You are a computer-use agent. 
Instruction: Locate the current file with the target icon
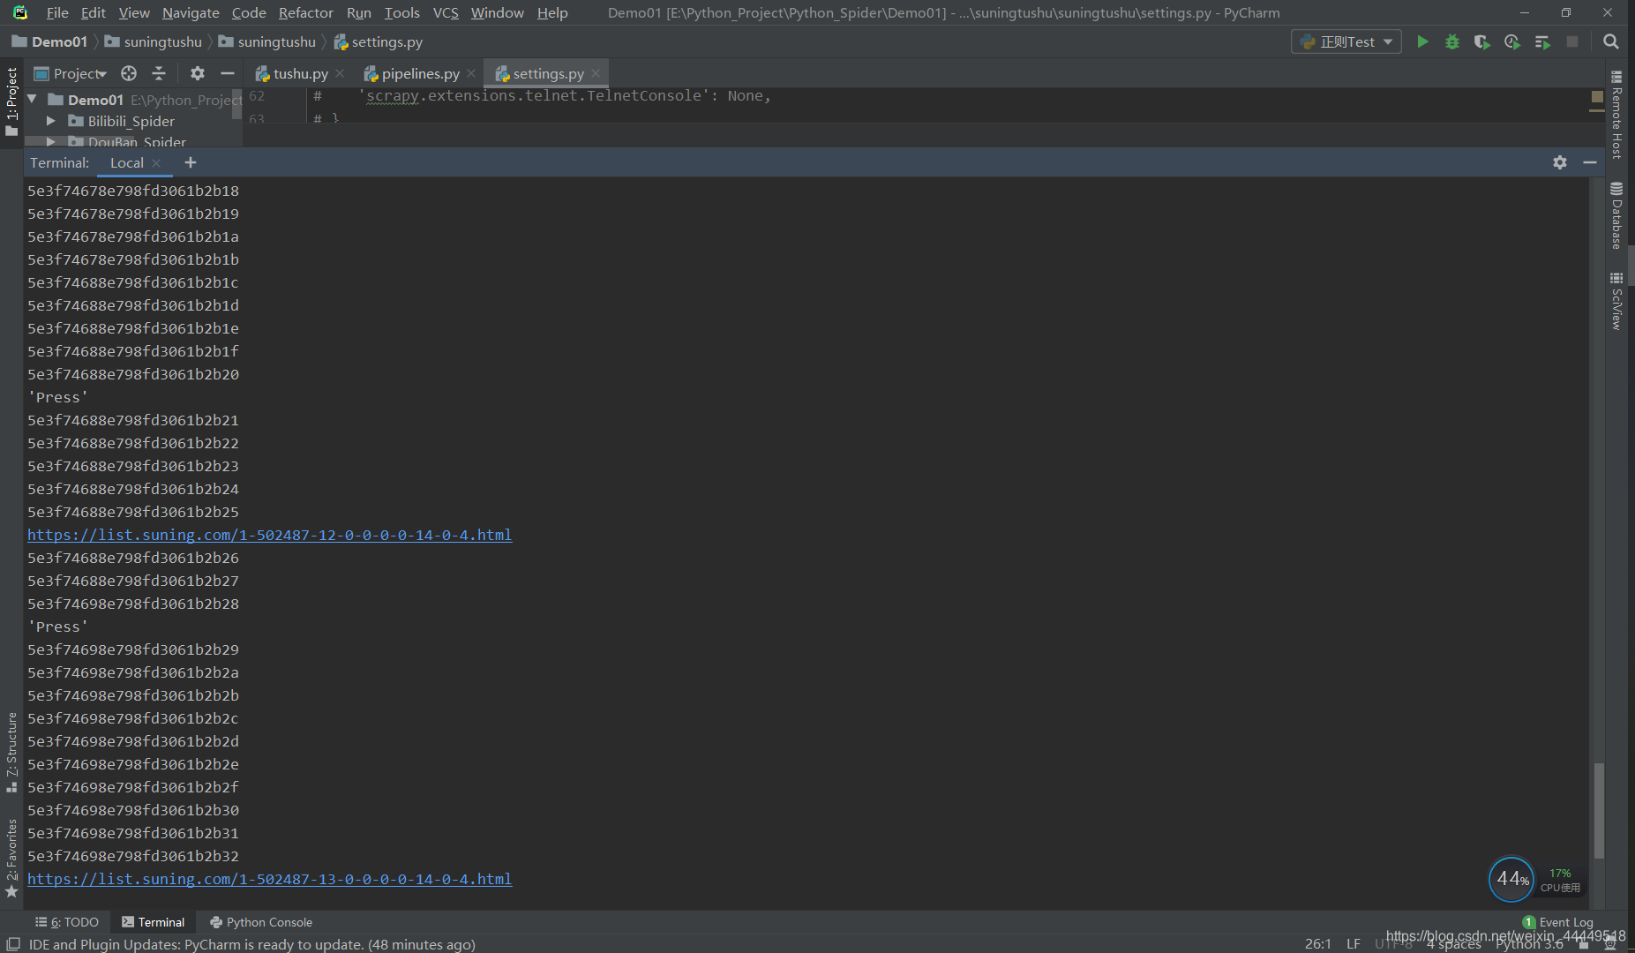click(x=129, y=73)
